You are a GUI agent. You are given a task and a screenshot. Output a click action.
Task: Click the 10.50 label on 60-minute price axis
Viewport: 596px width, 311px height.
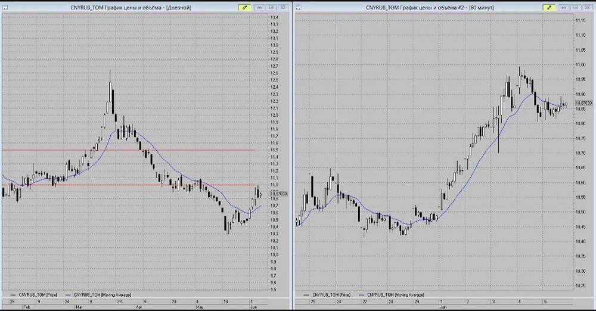click(580, 212)
